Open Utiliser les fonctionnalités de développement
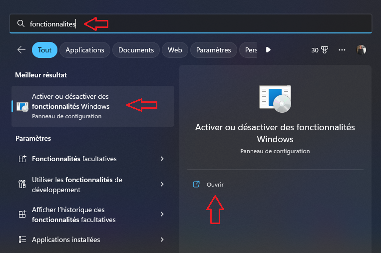381x253 pixels. coord(92,185)
